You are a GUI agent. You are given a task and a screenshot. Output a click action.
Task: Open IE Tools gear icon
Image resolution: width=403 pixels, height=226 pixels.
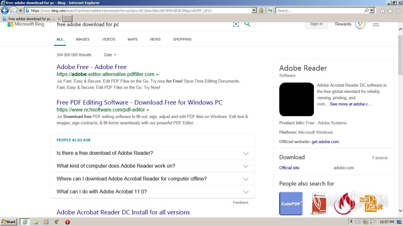tap(398, 11)
